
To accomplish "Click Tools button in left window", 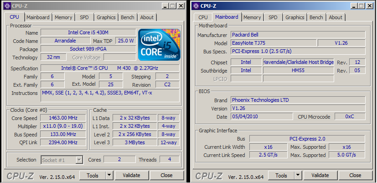I will coord(93,175).
